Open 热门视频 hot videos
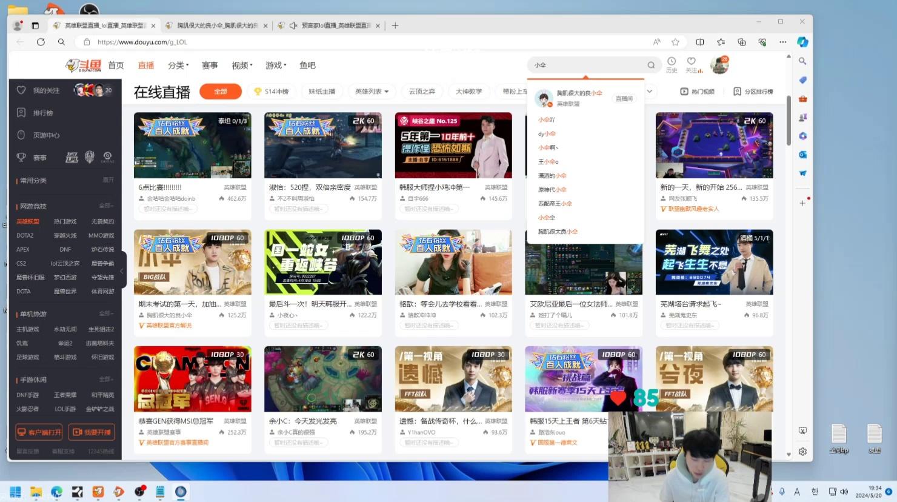 (x=698, y=92)
